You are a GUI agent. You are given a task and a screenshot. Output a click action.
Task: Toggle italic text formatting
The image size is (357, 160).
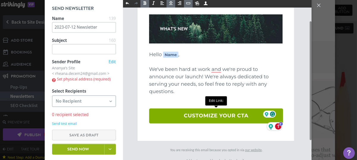pos(154,3)
